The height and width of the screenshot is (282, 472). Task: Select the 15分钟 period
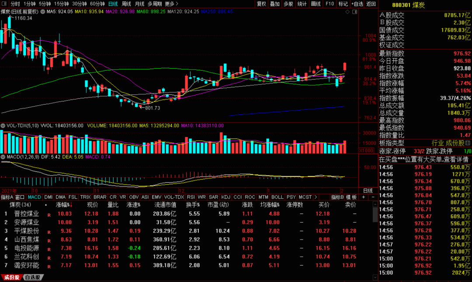62,4
